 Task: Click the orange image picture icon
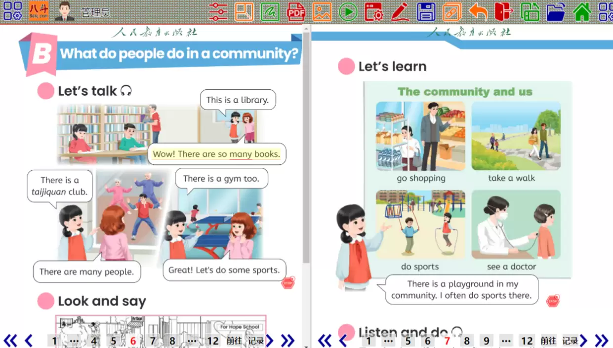click(x=322, y=11)
